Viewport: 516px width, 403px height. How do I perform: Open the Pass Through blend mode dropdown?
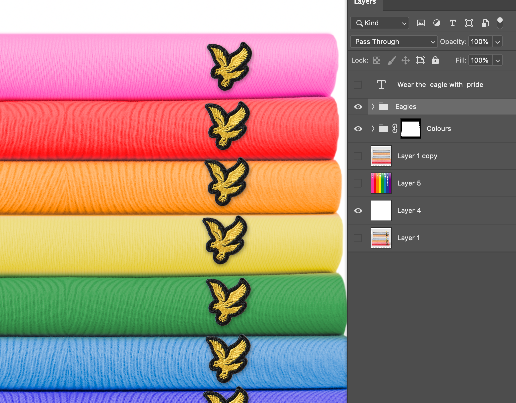[394, 42]
